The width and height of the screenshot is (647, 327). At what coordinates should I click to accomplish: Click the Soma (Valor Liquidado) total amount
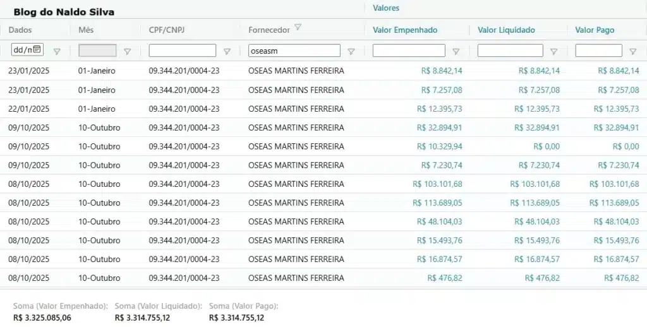click(142, 318)
